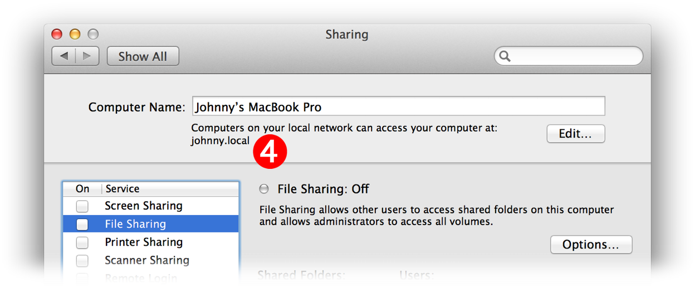The height and width of the screenshot is (287, 695).
Task: Open File Sharing Options… button
Action: tap(591, 245)
